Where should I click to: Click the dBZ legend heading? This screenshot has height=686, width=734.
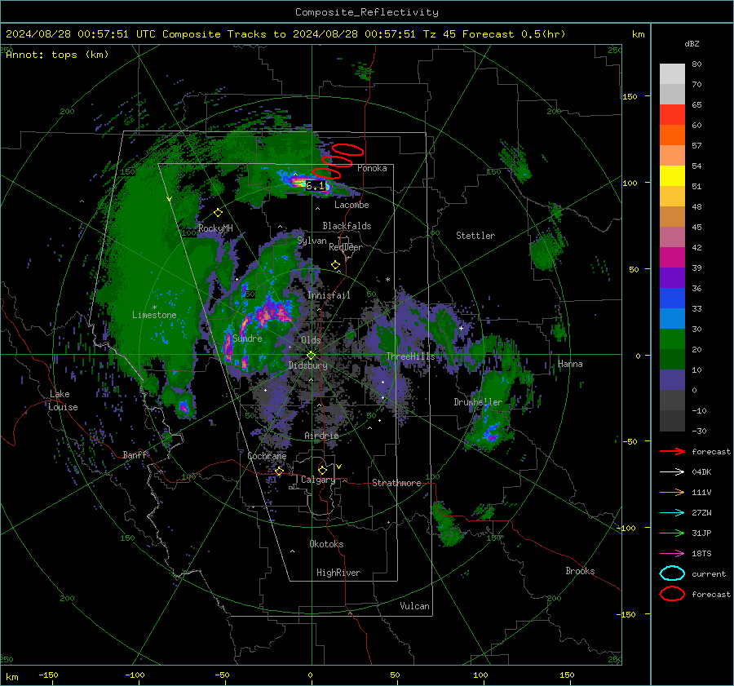(x=692, y=43)
